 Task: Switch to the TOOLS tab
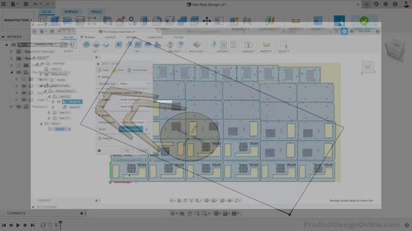point(96,12)
